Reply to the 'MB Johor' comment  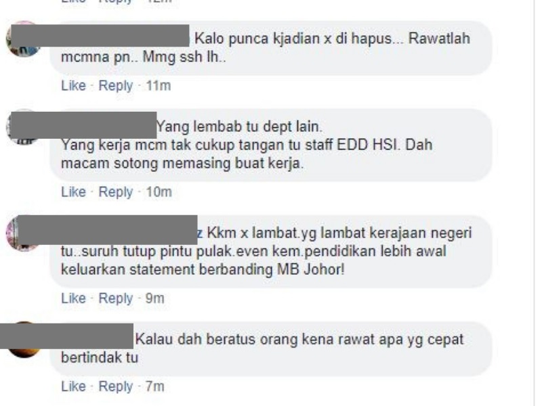[x=115, y=298]
